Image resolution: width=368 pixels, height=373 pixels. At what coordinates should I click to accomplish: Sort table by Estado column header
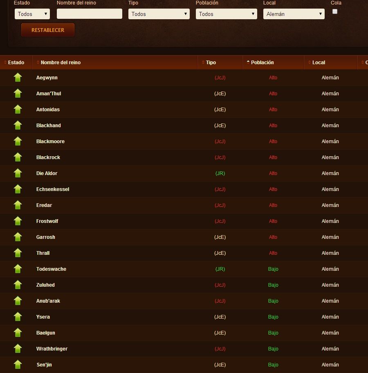pyautogui.click(x=16, y=62)
